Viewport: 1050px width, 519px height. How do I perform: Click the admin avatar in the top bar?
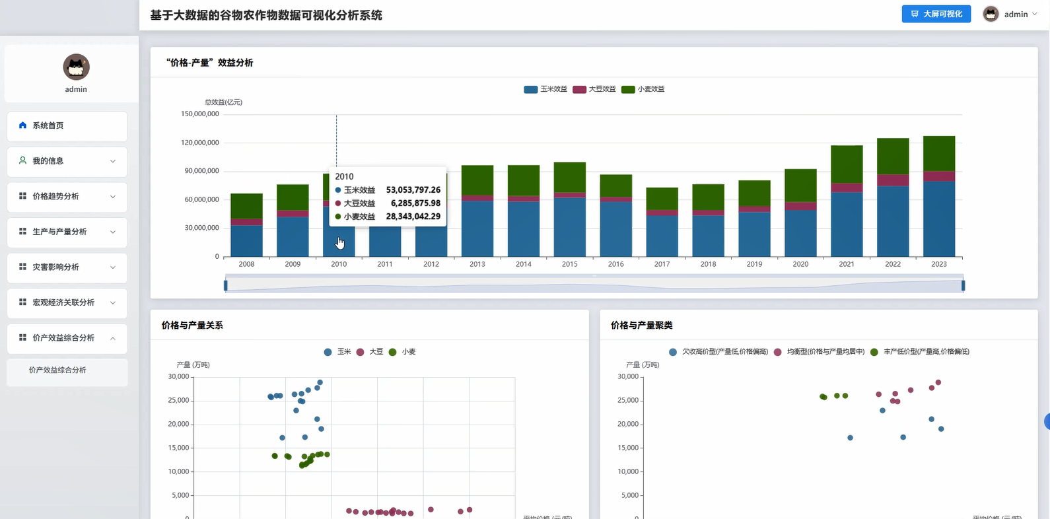(x=991, y=14)
